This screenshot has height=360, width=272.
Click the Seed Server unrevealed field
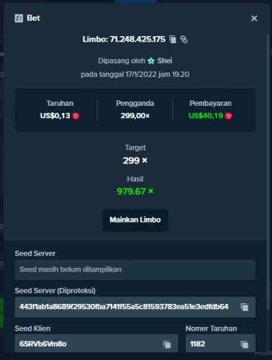tap(135, 269)
